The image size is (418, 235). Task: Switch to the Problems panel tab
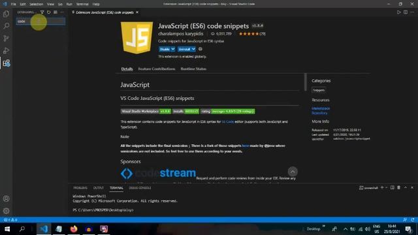80,188
